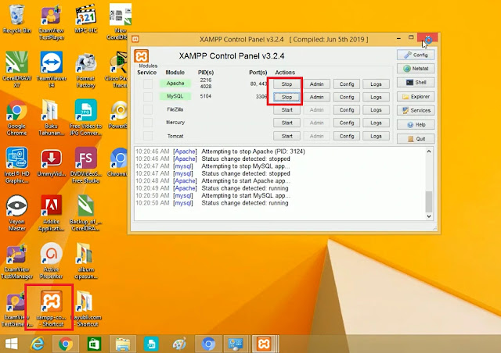Launch ExamView TestManager shortcut

(16, 261)
